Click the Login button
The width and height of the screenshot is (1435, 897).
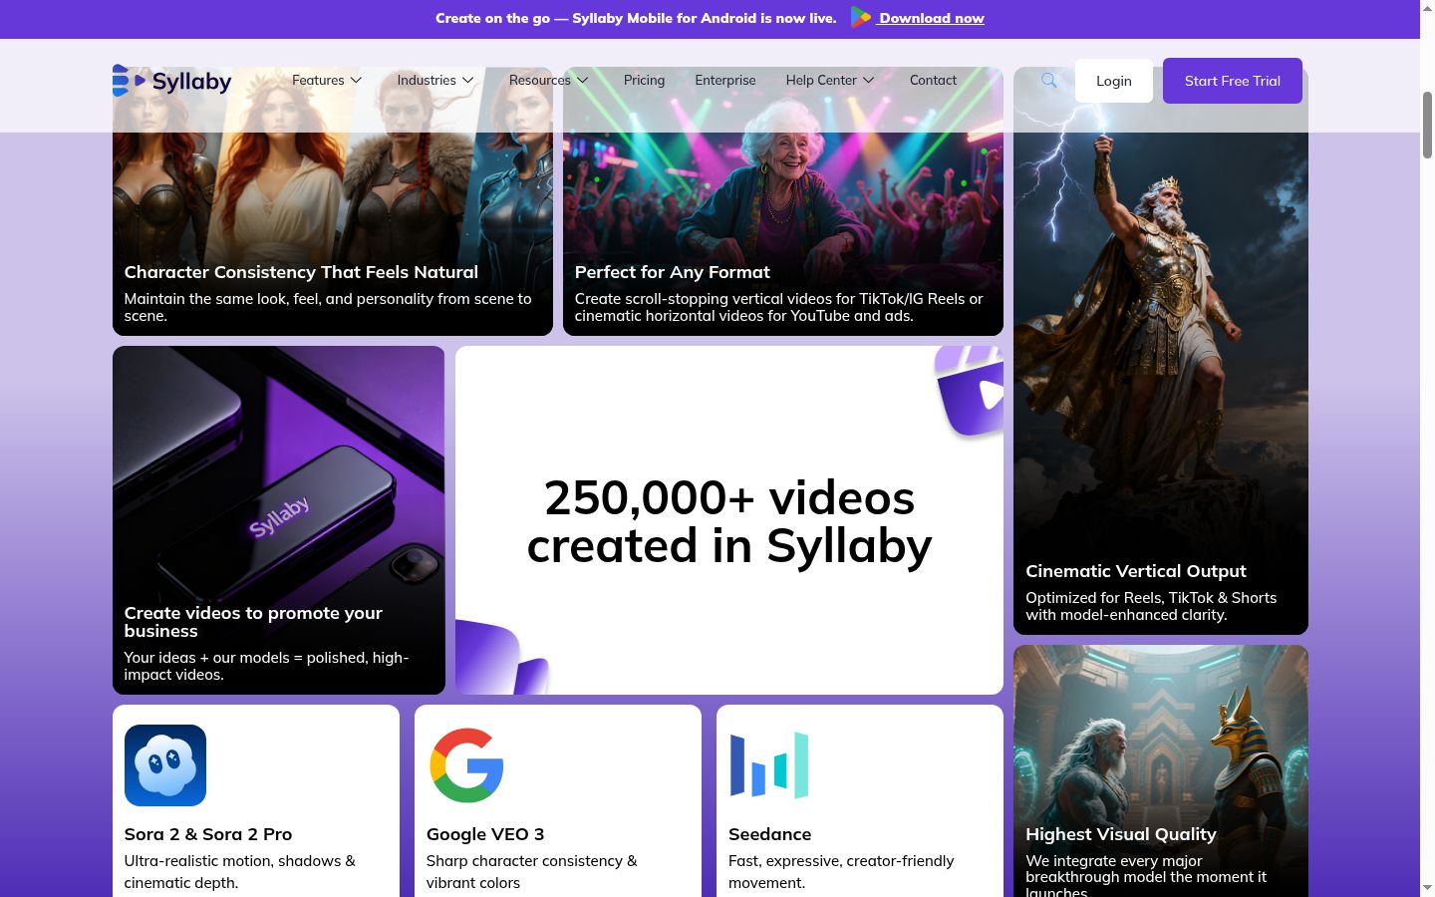1114,81
